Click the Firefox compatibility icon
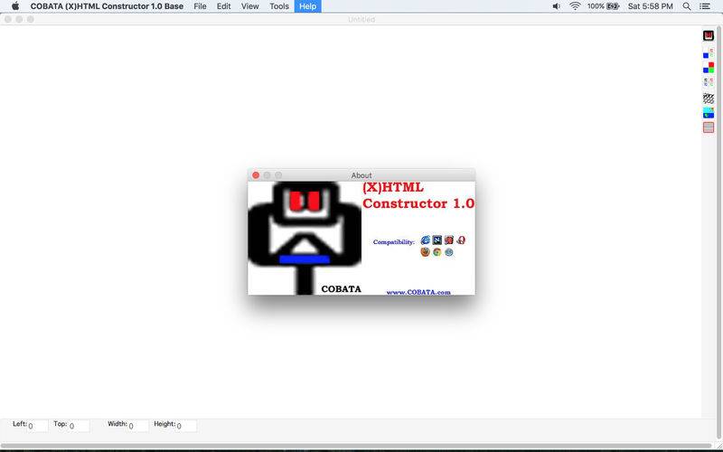The image size is (723, 452). click(425, 252)
